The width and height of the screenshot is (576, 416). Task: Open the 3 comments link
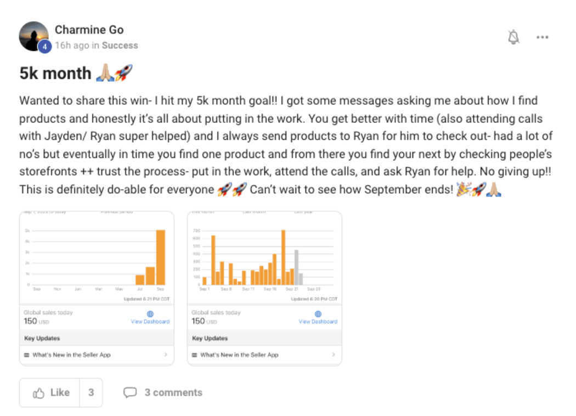click(x=173, y=392)
